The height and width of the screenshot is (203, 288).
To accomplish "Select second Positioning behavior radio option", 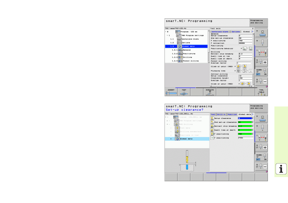I will (x=248, y=48).
